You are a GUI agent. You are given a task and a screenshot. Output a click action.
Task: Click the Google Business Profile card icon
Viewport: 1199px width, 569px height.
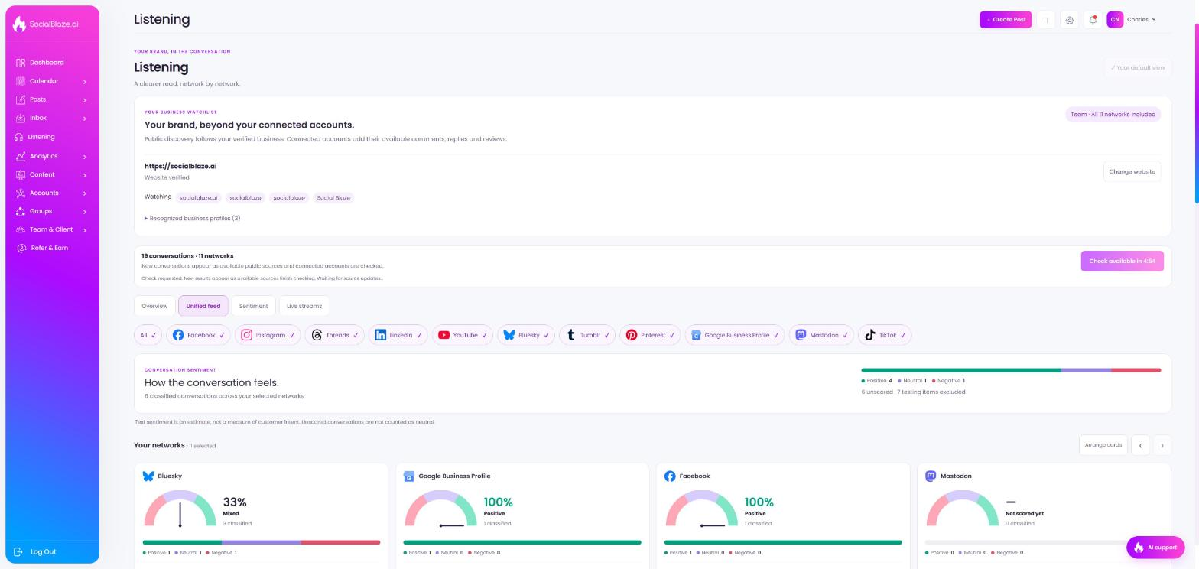pyautogui.click(x=409, y=476)
